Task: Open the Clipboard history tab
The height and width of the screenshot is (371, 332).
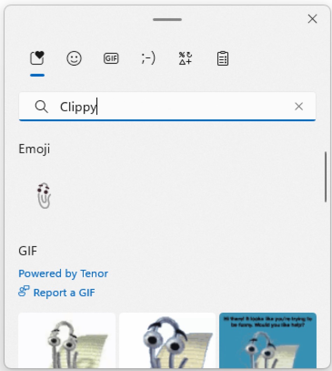Action: [223, 59]
